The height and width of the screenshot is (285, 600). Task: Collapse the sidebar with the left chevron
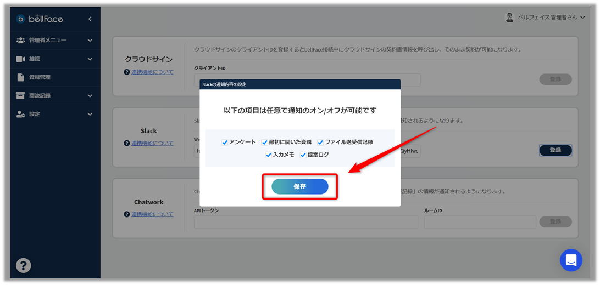click(x=90, y=19)
